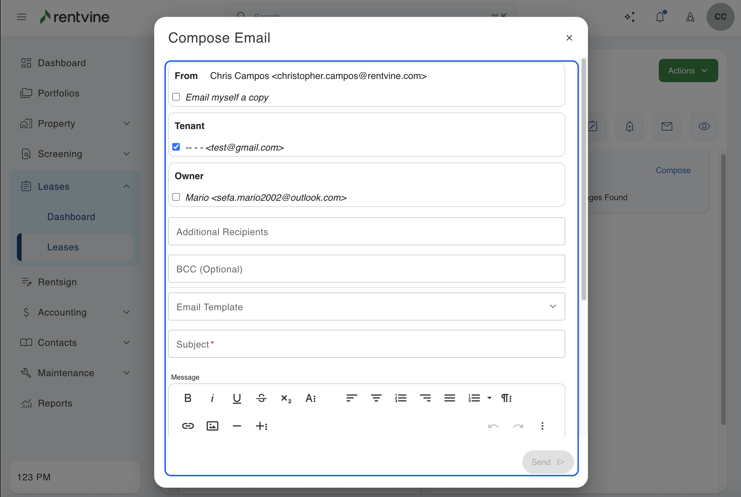Open Rentsign in the sidebar

tap(57, 282)
